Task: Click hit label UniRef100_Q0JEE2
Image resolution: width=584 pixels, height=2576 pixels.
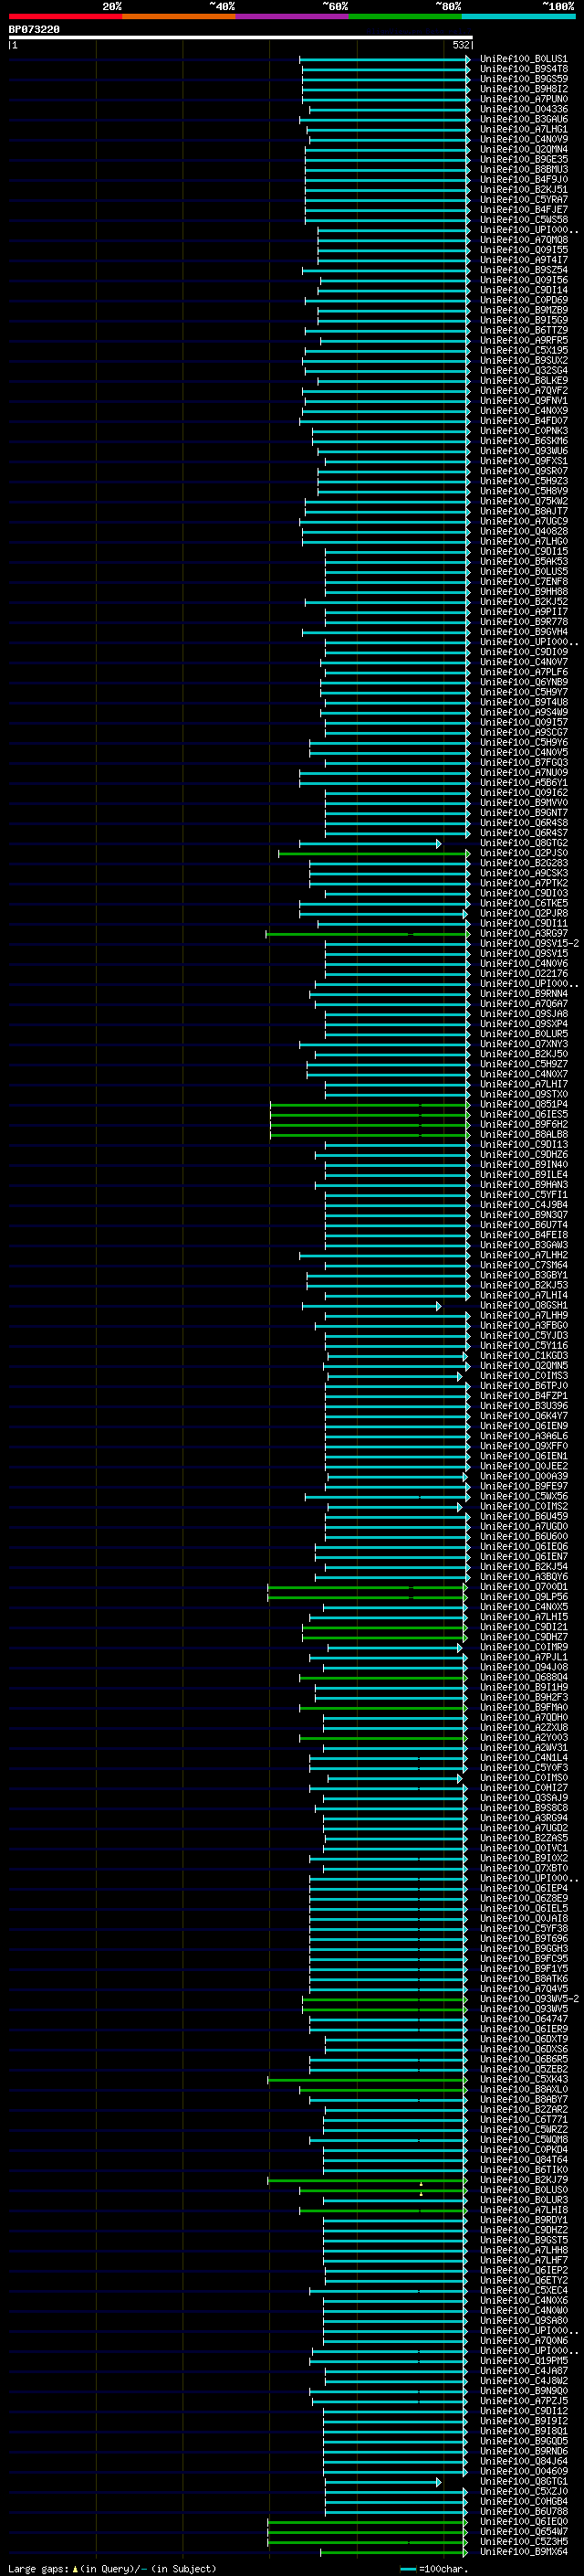Action: 523,1466
